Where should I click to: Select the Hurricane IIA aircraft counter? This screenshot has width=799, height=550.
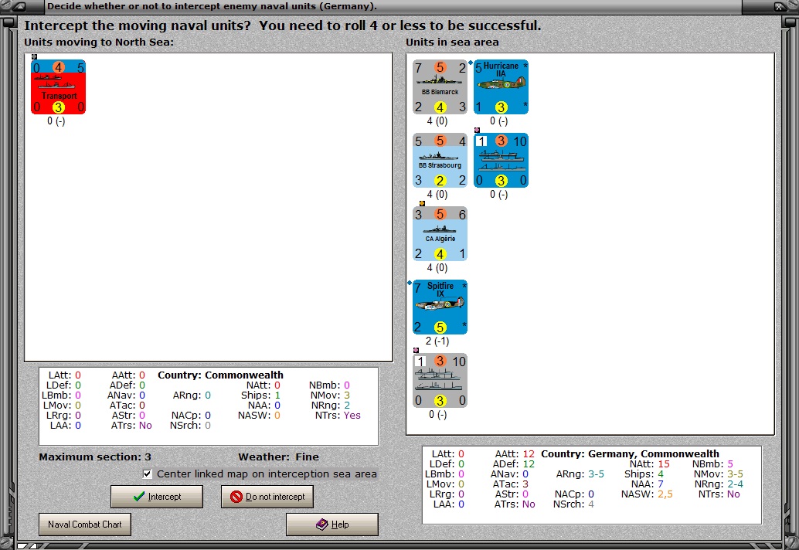(501, 87)
